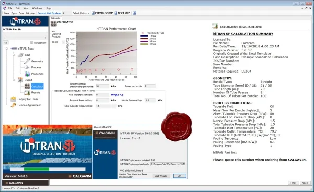Select the Results tree item label
This screenshot has height=192, width=314.
[x=36, y=92]
